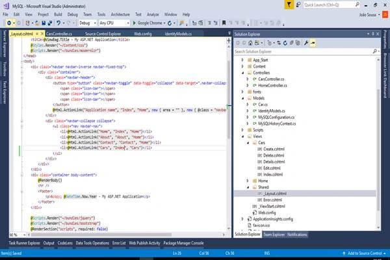This screenshot has width=390, height=260.
Task: Expand the App_Start folder
Action: [x=242, y=60]
